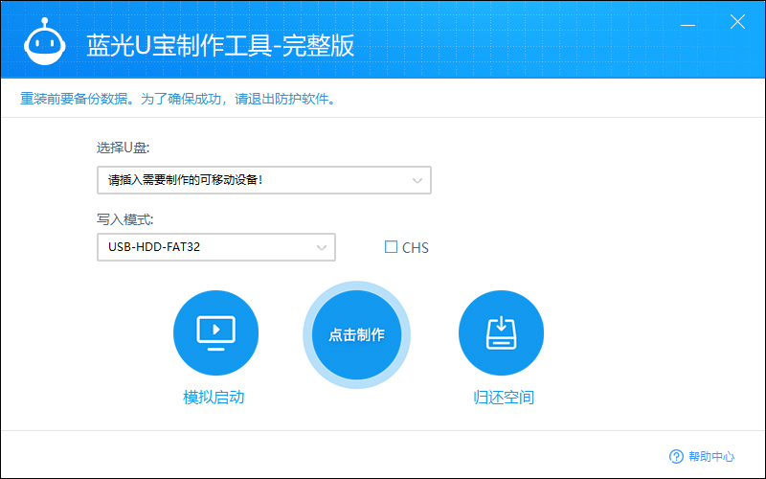Open the 写入模式 USB-HDD-FAT32 dropdown
This screenshot has width=766, height=479.
216,247
